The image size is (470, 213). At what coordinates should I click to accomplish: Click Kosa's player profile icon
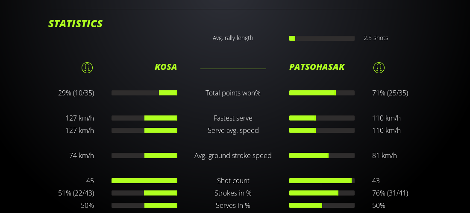87,67
